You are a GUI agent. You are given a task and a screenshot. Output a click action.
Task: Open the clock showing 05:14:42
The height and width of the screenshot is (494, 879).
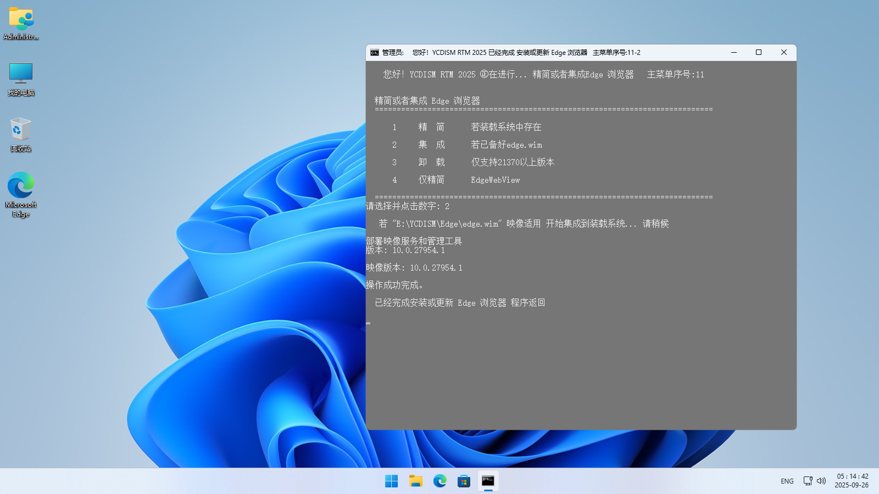click(853, 476)
